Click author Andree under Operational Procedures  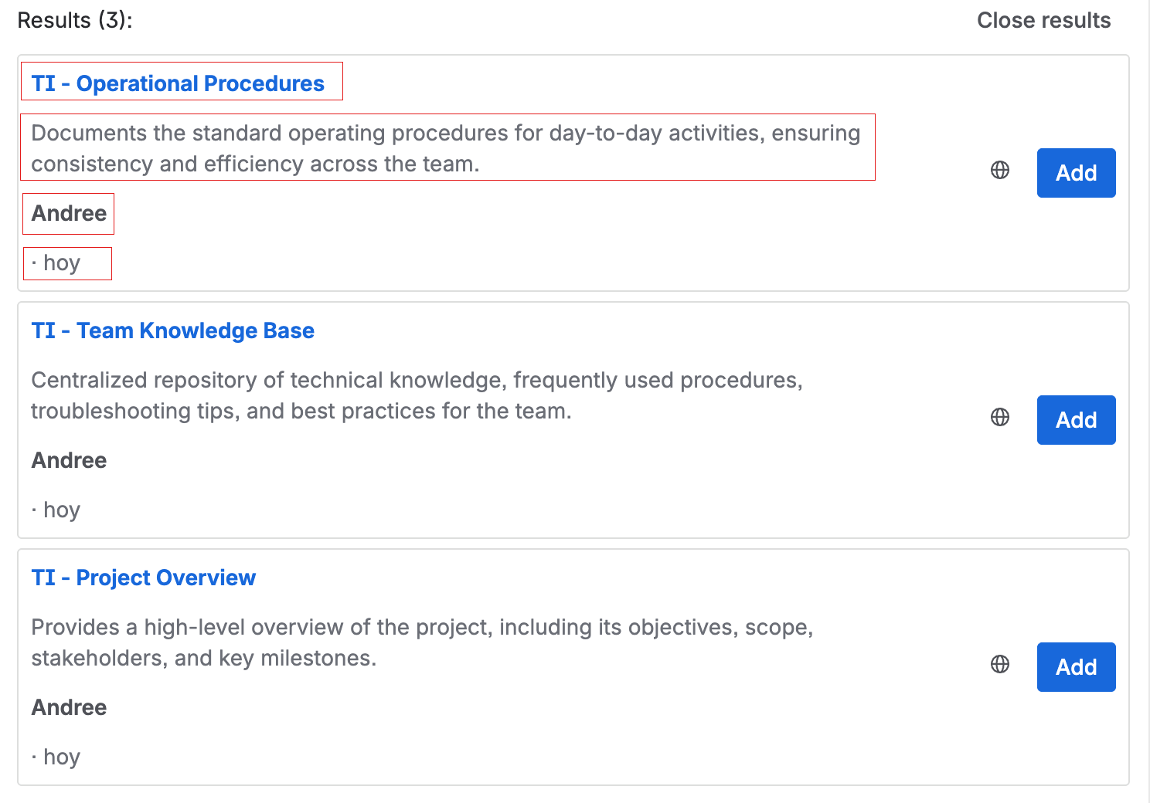(x=69, y=213)
